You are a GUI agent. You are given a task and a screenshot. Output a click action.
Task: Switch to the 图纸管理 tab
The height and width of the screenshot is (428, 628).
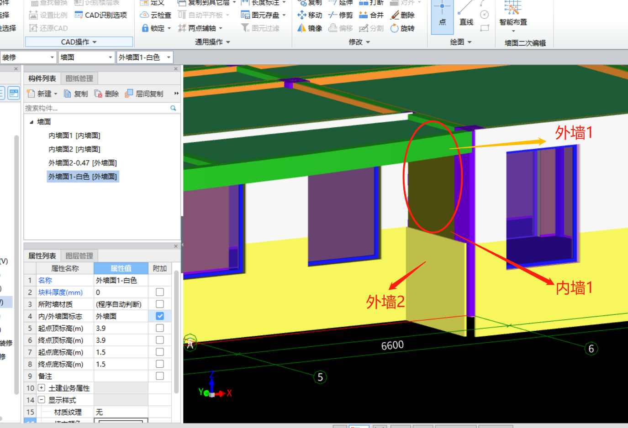[x=79, y=78]
